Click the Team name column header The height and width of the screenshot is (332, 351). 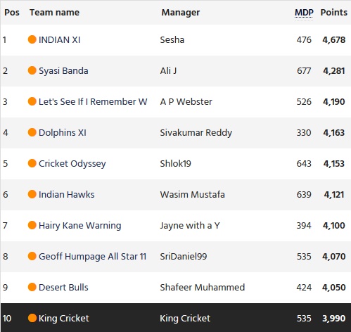pyautogui.click(x=54, y=13)
